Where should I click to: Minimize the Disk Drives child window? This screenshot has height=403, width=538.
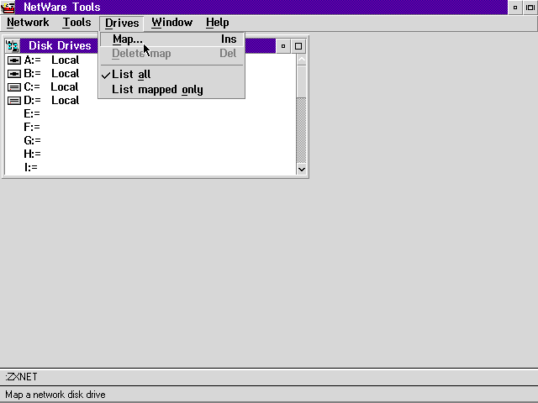[283, 46]
